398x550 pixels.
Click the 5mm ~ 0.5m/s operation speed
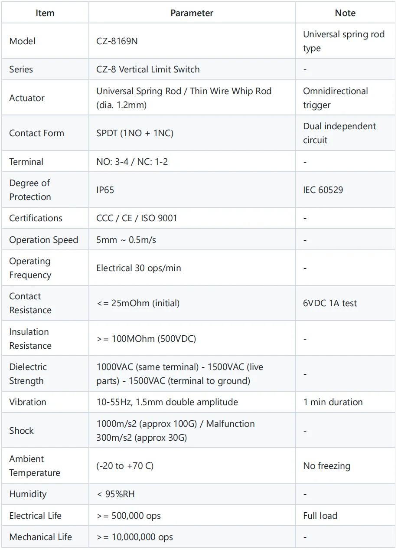[x=126, y=240]
